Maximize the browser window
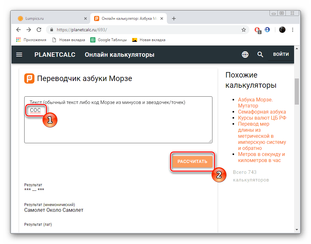Viewport: 311px width, 244px height. pos(282,13)
